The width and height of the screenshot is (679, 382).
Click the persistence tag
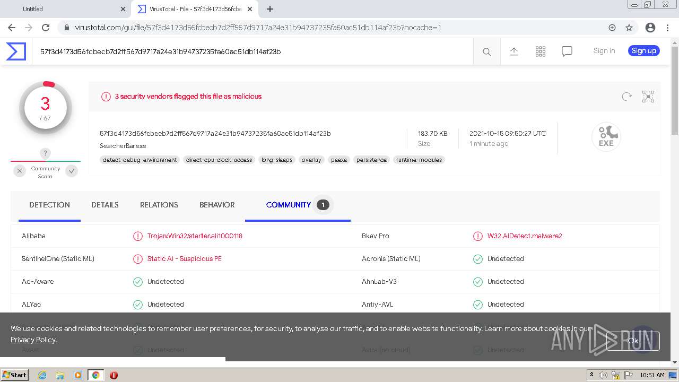[x=371, y=160]
